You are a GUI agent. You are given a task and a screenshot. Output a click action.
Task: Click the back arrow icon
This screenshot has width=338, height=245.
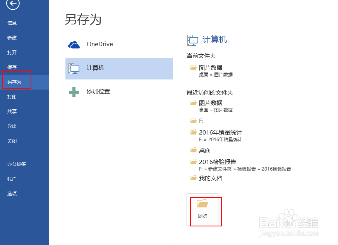click(13, 4)
